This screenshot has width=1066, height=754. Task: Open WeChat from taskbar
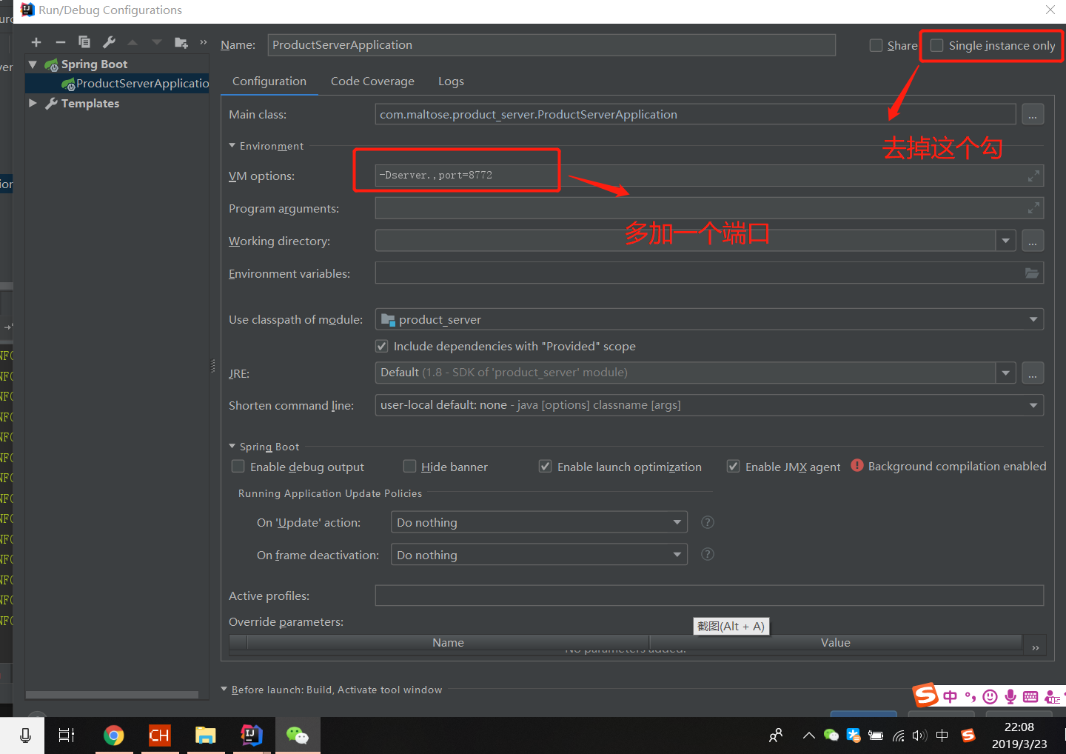tap(298, 735)
